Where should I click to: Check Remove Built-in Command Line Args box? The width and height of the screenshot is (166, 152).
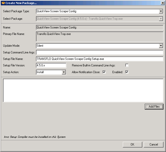point(127,65)
